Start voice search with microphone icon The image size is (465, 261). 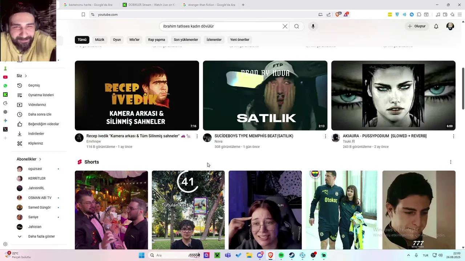pos(313,26)
